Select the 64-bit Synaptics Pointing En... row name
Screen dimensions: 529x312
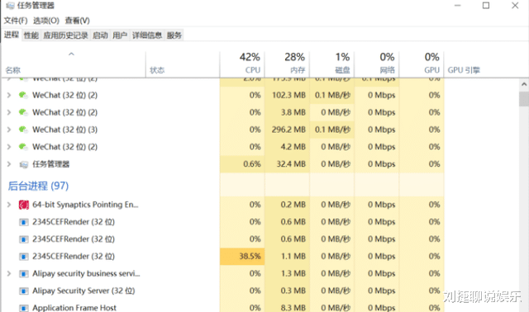coord(85,205)
